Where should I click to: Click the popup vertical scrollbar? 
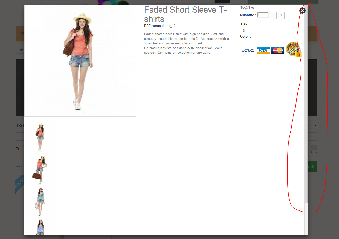(x=306, y=104)
